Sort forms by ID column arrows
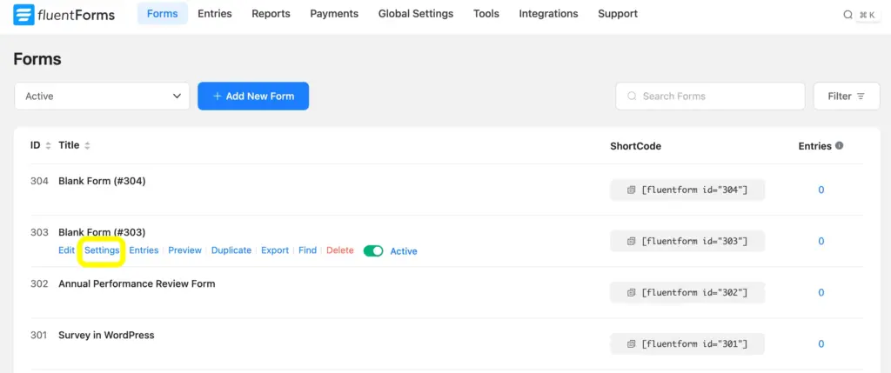 (49, 146)
